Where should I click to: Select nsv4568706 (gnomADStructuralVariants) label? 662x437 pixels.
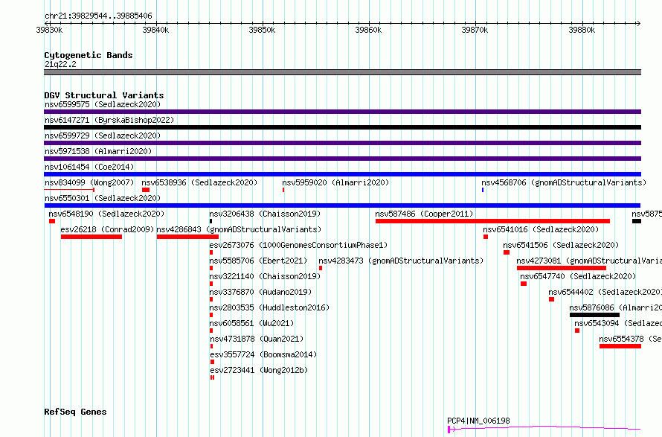tap(564, 182)
